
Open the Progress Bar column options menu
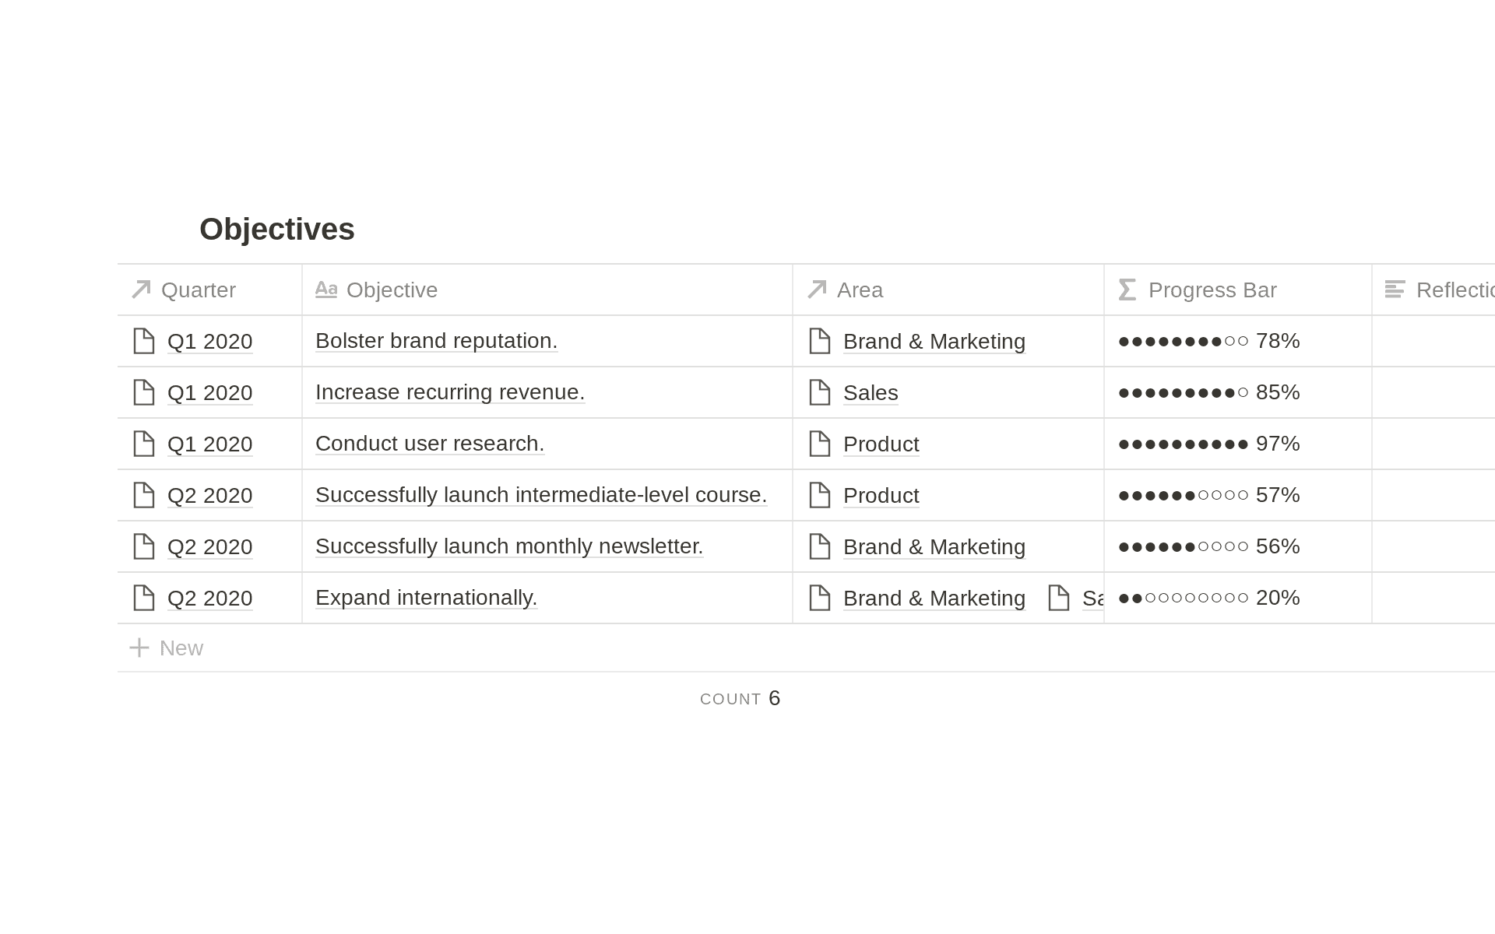click(x=1212, y=289)
